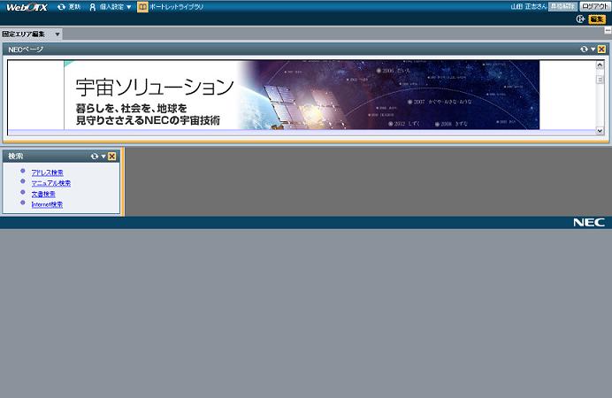Open the NECページ portlet menu arrow
This screenshot has height=398, width=612.
(x=593, y=50)
